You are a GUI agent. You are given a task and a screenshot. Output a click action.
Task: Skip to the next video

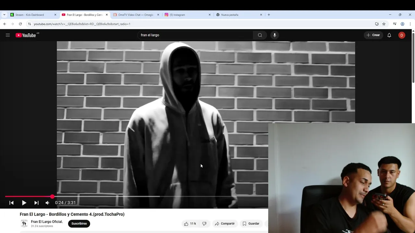[x=36, y=203]
